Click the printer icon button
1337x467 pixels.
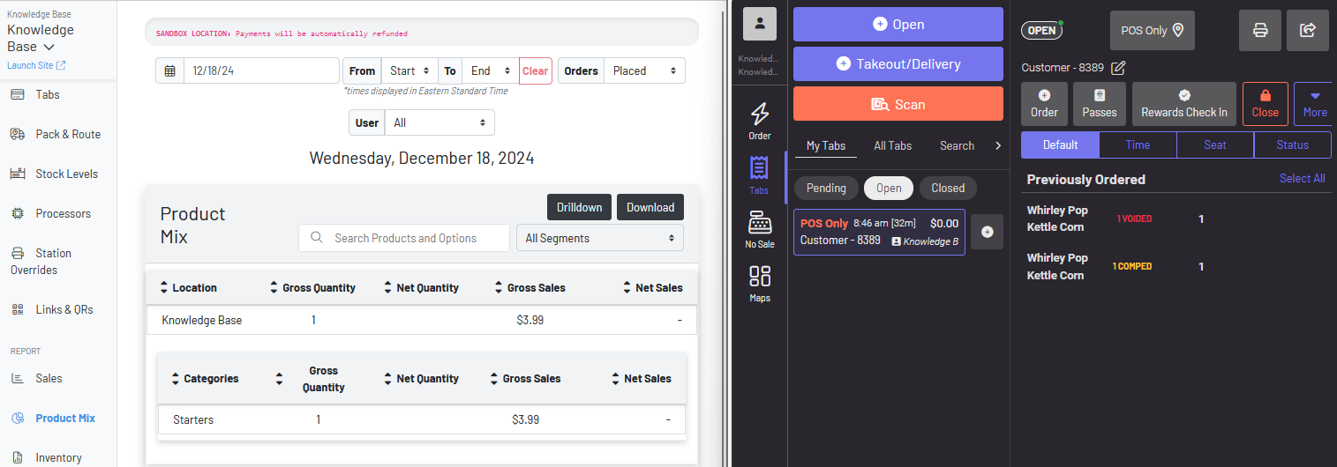1260,30
